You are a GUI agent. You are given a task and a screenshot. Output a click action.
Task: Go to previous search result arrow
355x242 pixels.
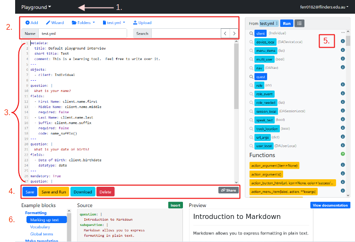(x=225, y=33)
